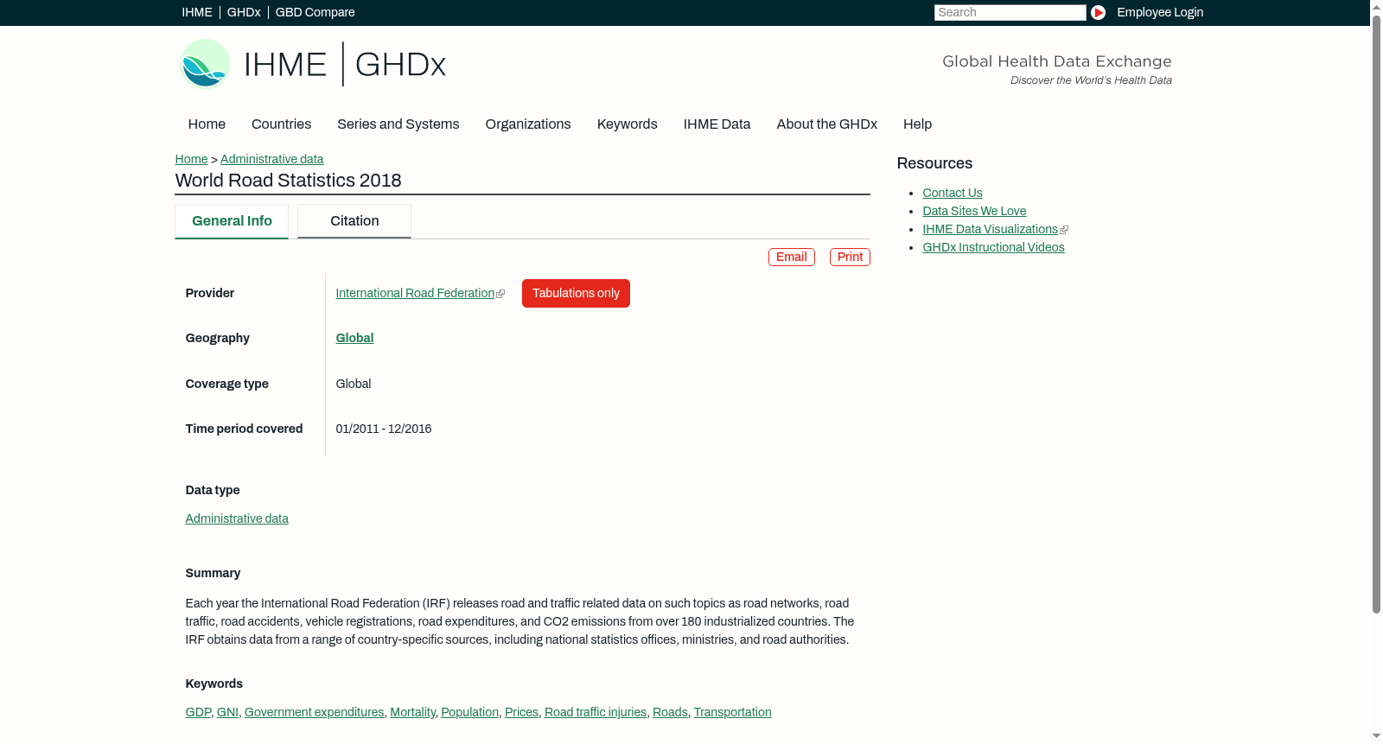Open the IHME link in top bar

[x=197, y=12]
